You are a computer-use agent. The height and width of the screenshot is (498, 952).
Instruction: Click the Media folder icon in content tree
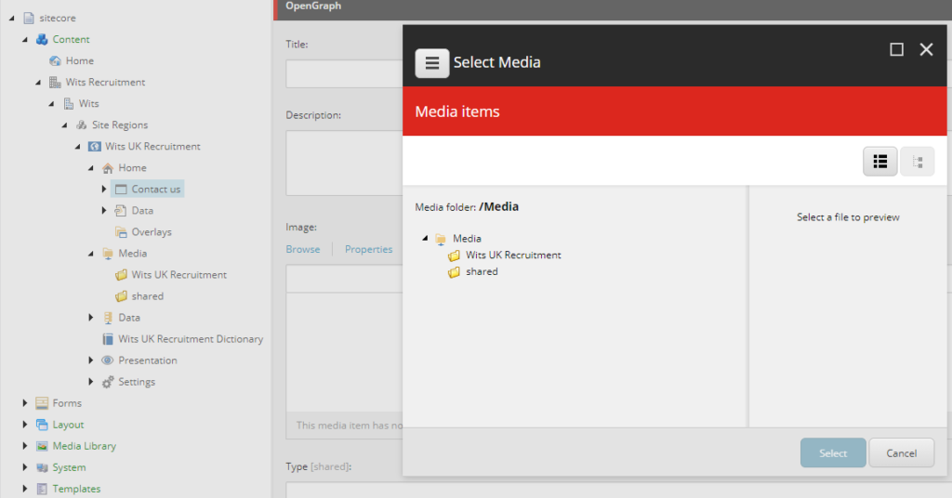tap(108, 254)
